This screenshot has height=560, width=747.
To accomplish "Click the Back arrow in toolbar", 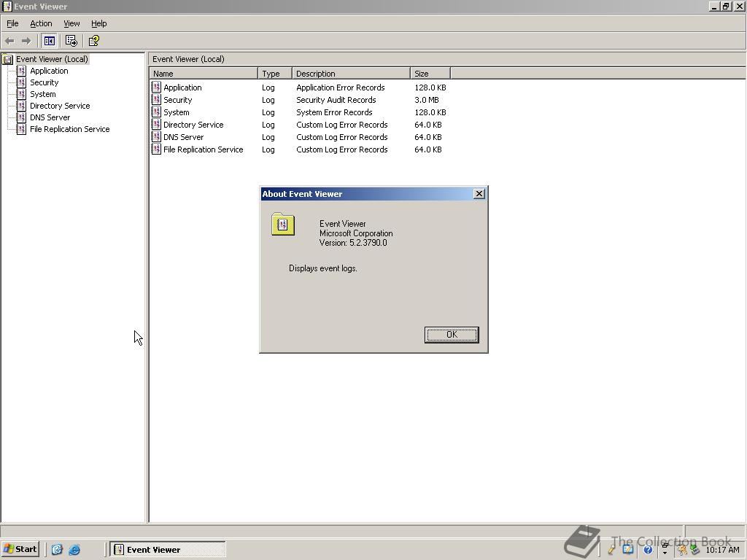I will (9, 41).
